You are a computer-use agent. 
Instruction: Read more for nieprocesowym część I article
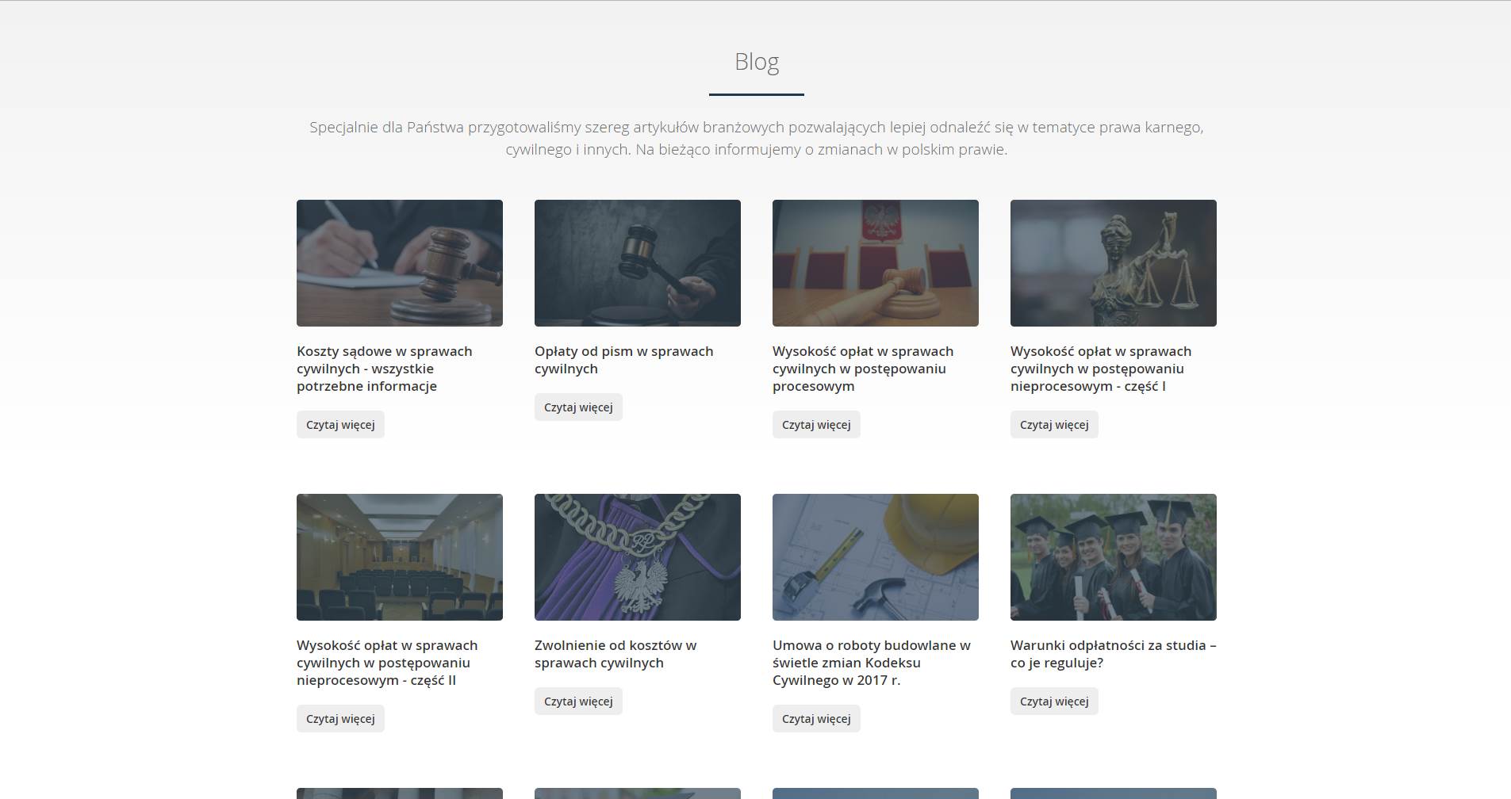coord(1054,424)
